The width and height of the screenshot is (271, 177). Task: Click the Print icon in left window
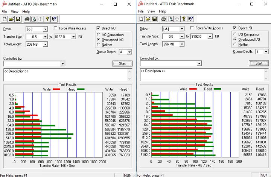coord(27,19)
